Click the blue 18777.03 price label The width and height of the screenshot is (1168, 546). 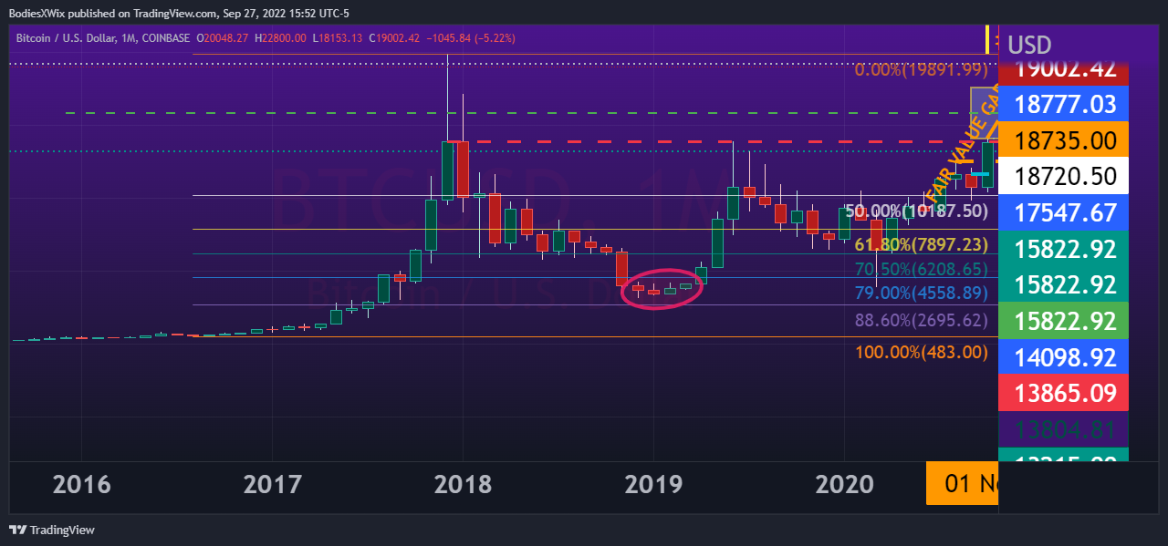point(1065,104)
